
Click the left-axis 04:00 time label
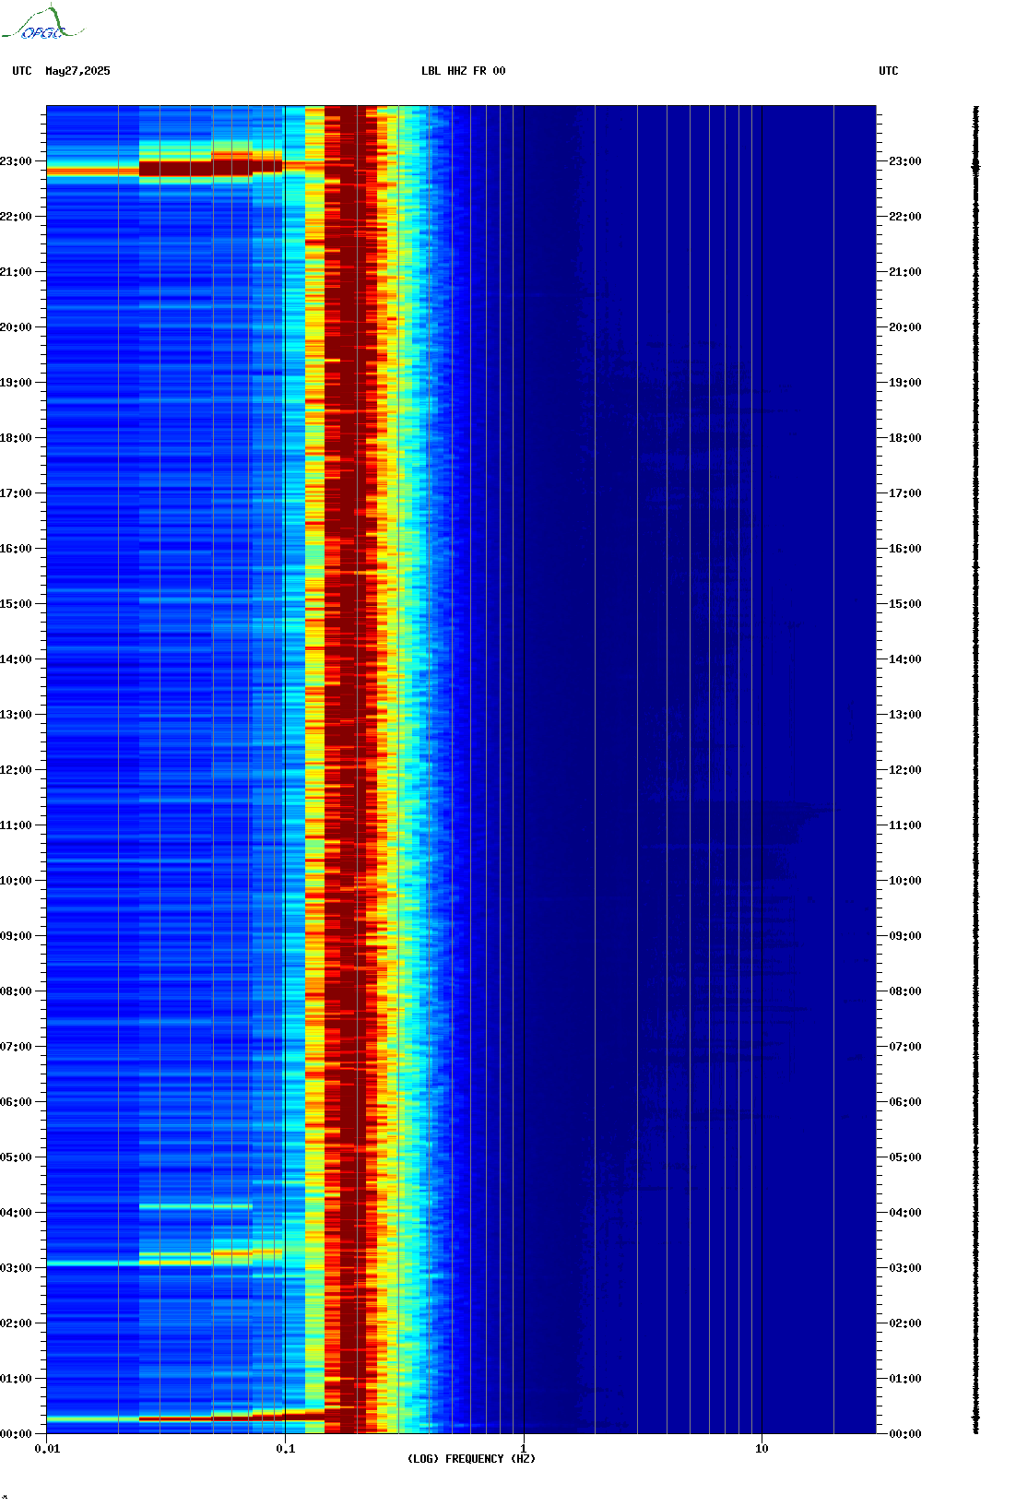coord(16,1213)
